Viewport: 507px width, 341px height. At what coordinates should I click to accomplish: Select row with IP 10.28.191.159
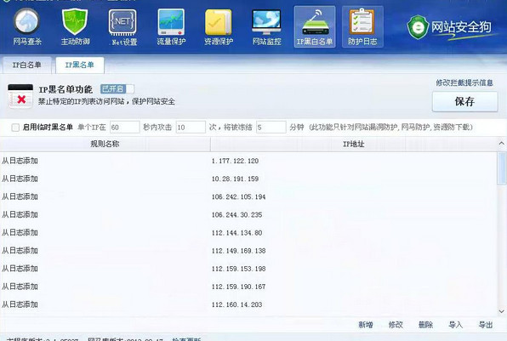point(248,179)
